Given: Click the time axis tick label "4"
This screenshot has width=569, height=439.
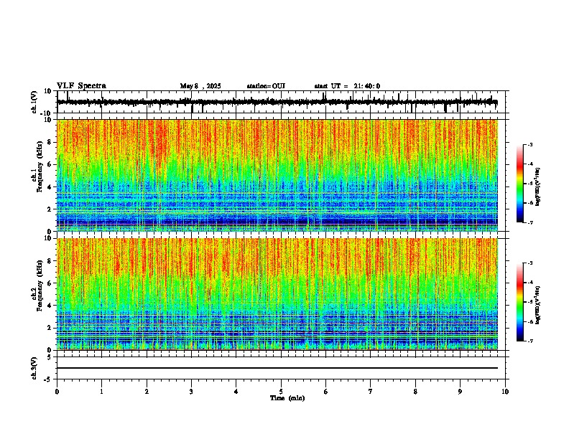Looking at the screenshot, I should point(236,392).
